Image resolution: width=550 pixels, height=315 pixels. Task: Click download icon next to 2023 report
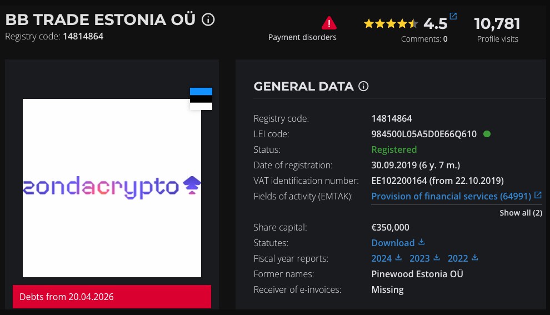437,257
